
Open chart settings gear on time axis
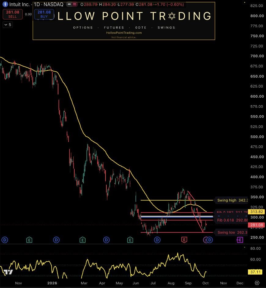coord(257,283)
